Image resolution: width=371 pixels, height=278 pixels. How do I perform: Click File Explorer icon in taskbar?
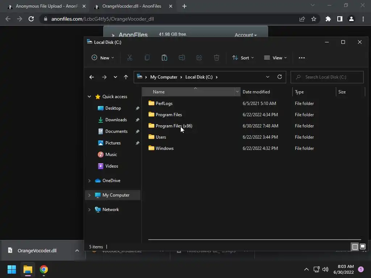(28, 269)
